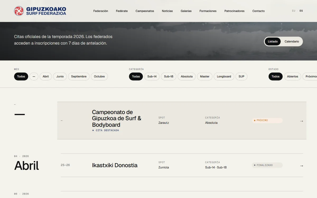Click the Finalizado status badge

pyautogui.click(x=267, y=165)
